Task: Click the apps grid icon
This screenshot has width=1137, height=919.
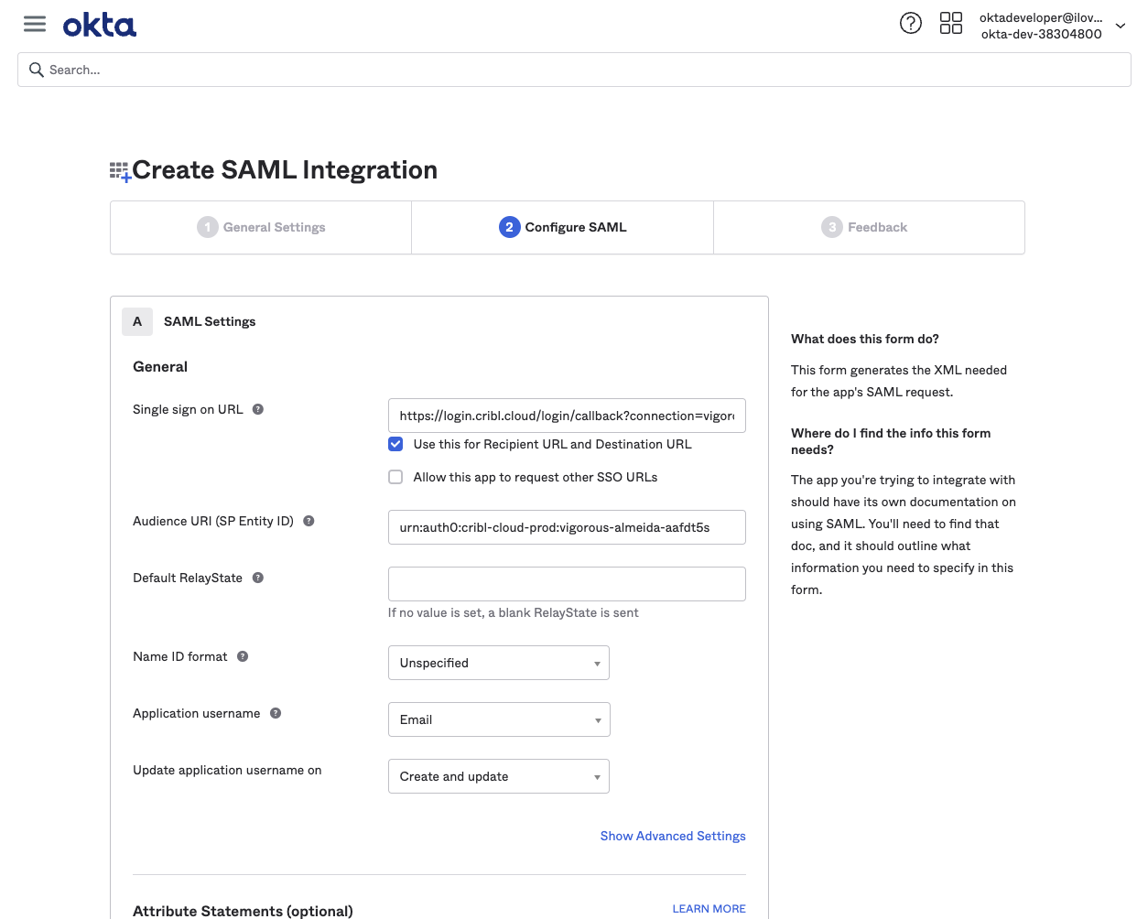Action: 951,23
